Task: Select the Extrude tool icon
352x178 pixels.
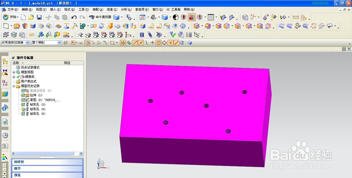Action: coord(17,26)
